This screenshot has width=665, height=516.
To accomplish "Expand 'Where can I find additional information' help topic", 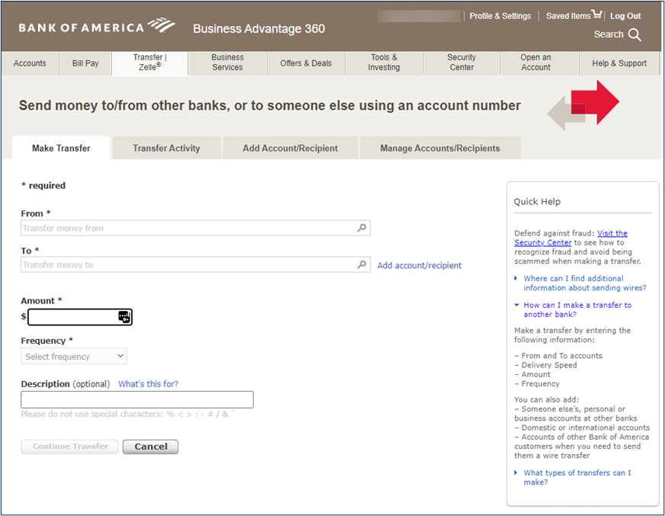I will (x=584, y=283).
